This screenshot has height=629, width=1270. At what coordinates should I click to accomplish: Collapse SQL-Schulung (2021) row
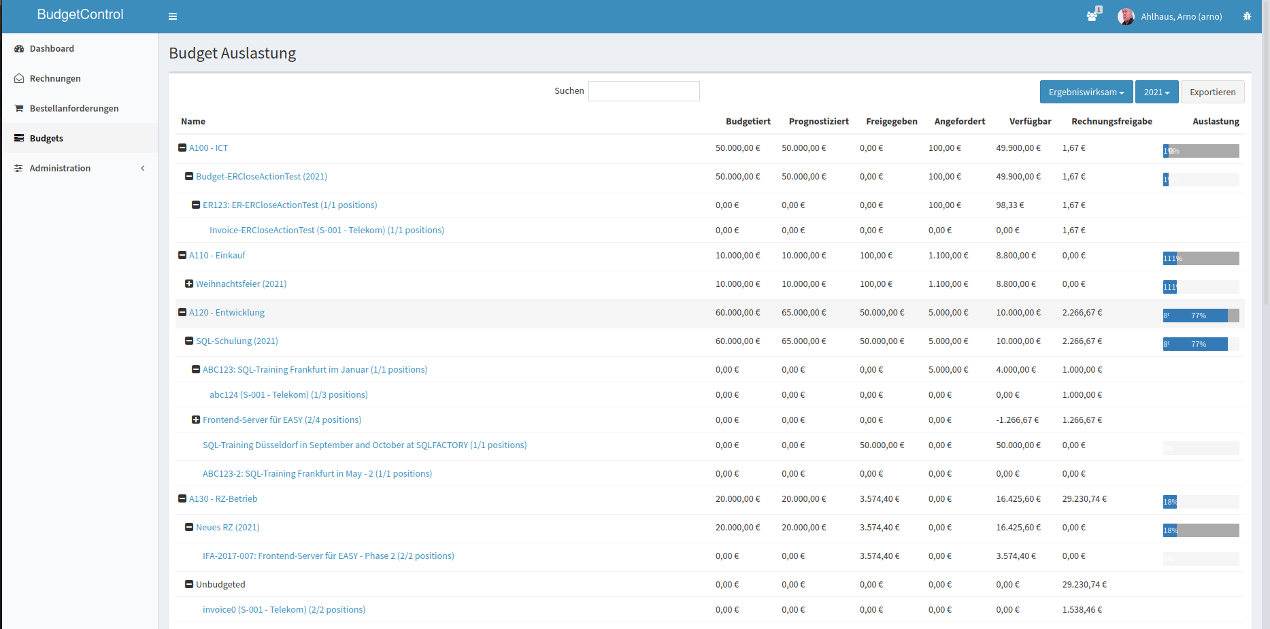pyautogui.click(x=189, y=341)
